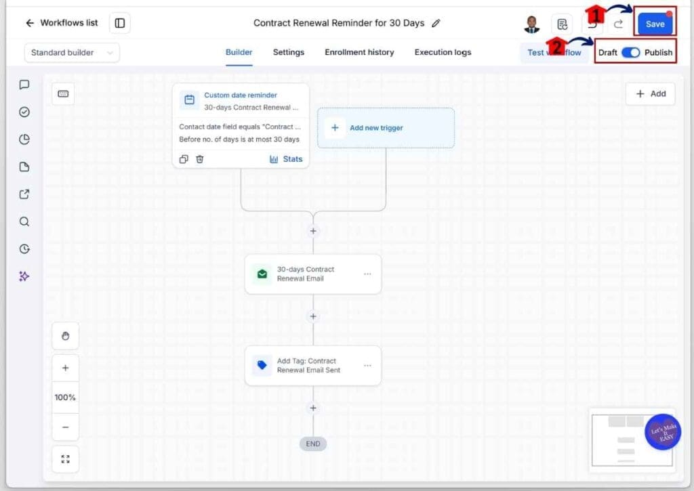The image size is (694, 491).
Task: Toggle the side panel layout icon
Action: [x=120, y=23]
